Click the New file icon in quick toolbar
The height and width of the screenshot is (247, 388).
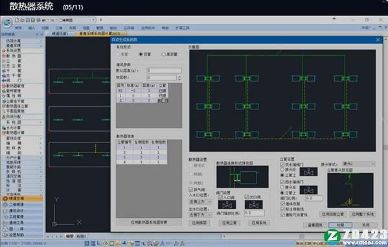[x=17, y=20]
